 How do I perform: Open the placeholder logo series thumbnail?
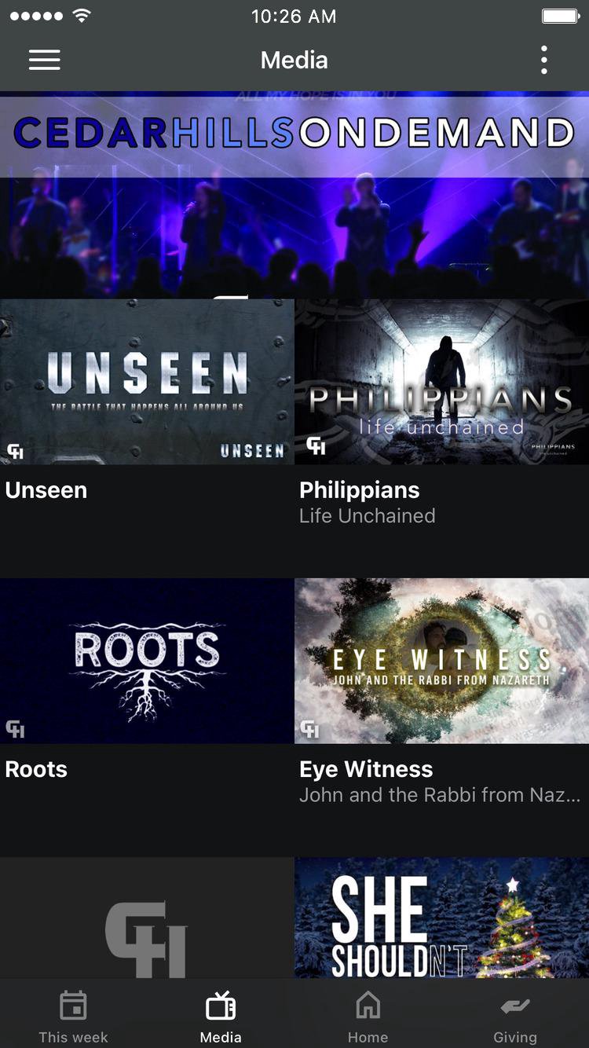coord(147,918)
